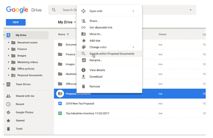
Task: Expand Open with submenu arrow
Action: (x=133, y=11)
